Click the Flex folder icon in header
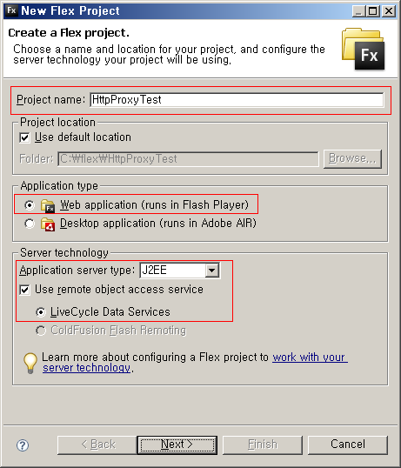Image resolution: width=401 pixels, height=468 pixels. point(364,49)
